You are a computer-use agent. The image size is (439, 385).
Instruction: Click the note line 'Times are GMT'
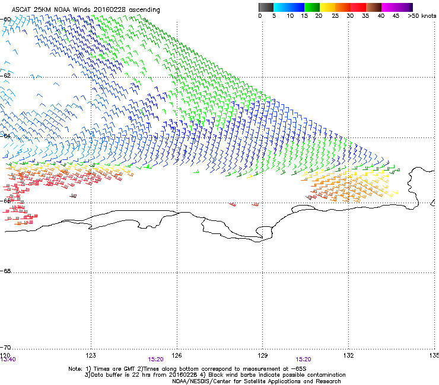(x=187, y=369)
